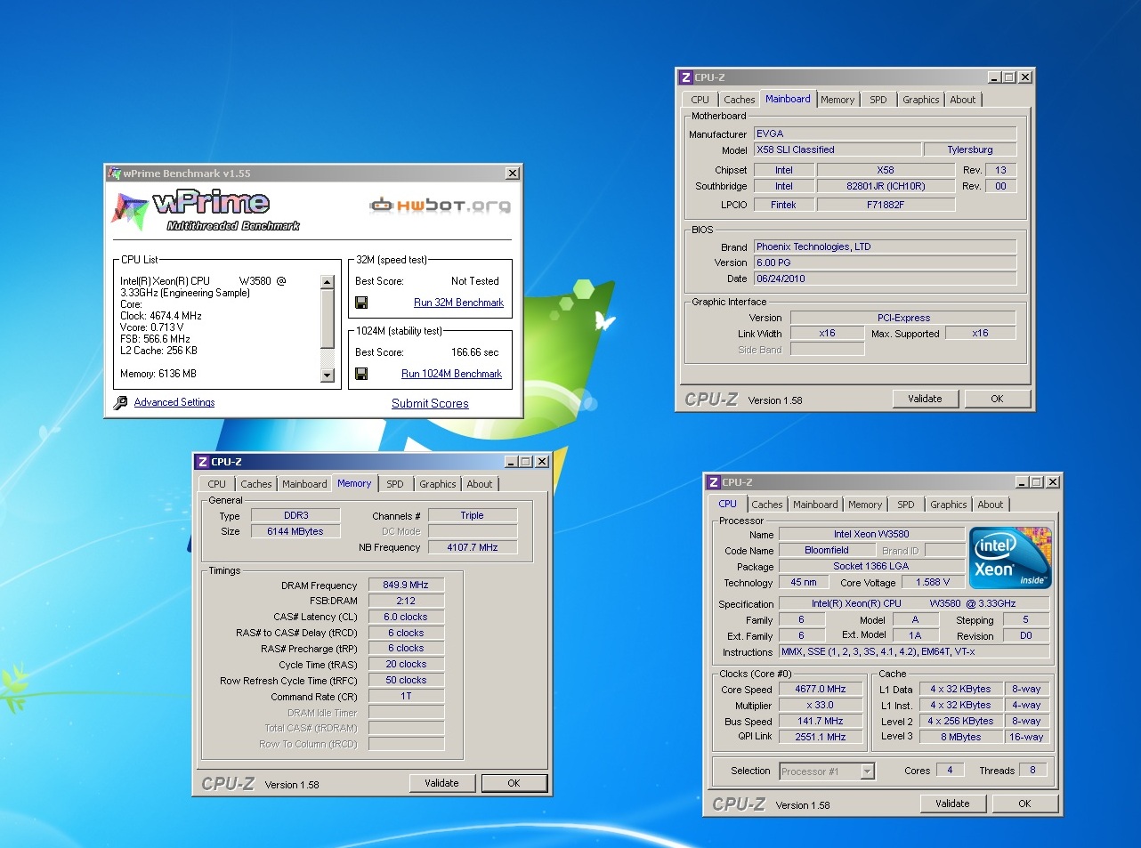1141x848 pixels.
Task: Click the Core Speed value '4677.0 MHz'
Action: [821, 689]
